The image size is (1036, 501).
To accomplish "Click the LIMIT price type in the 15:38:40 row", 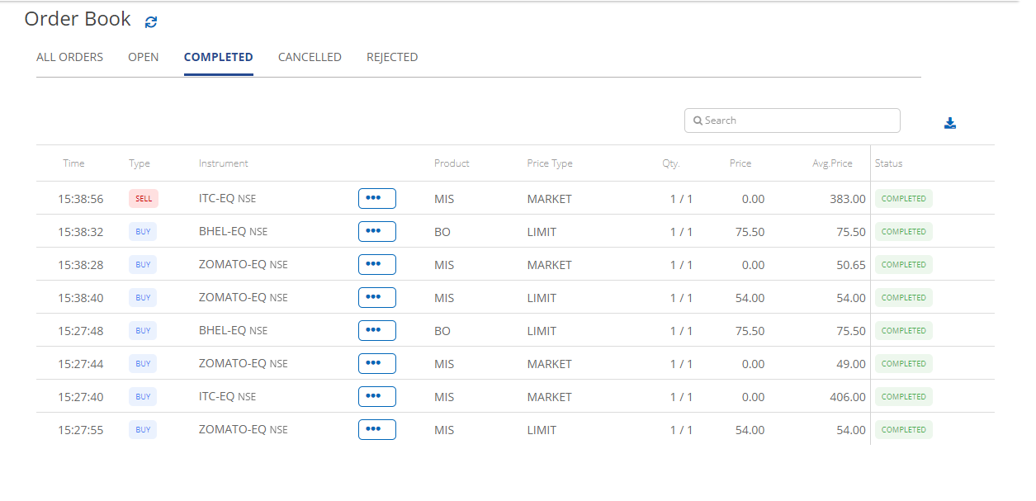I will click(542, 298).
